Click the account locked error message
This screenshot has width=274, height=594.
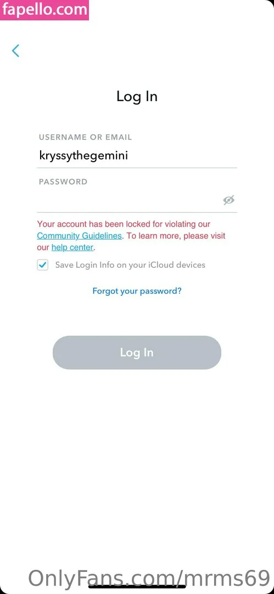tap(131, 235)
